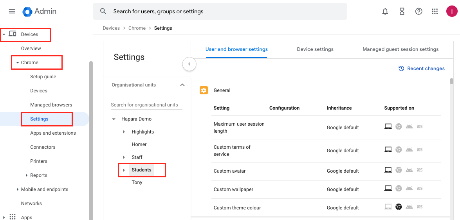Click the Google Admin logo
The width and height of the screenshot is (460, 220).
tap(39, 11)
